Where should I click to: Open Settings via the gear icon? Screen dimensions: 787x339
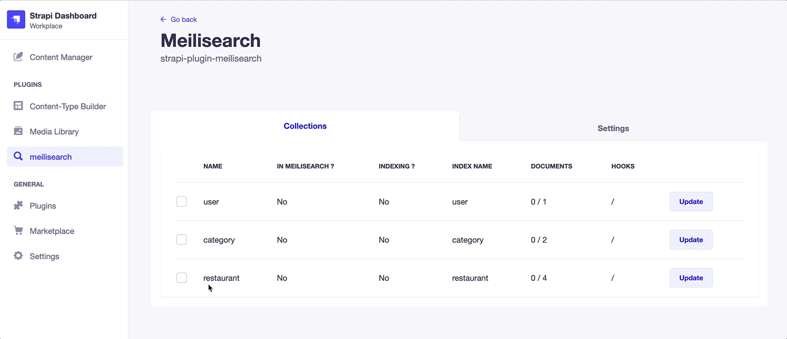pyautogui.click(x=18, y=256)
